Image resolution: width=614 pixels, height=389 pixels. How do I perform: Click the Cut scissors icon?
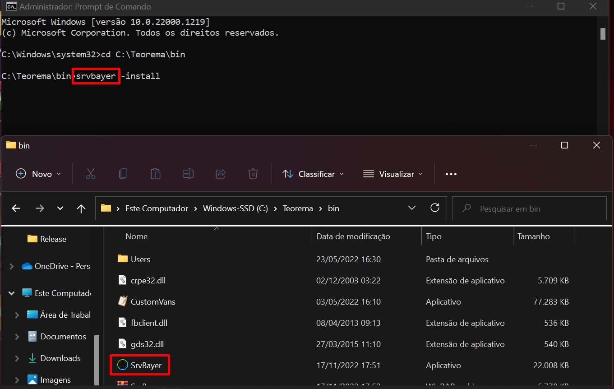[x=91, y=174]
